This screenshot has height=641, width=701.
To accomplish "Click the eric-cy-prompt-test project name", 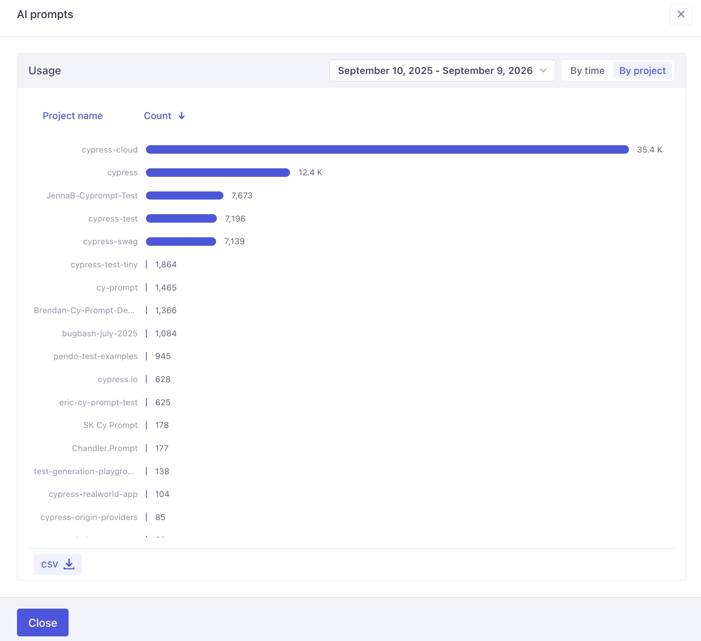I will 99,402.
